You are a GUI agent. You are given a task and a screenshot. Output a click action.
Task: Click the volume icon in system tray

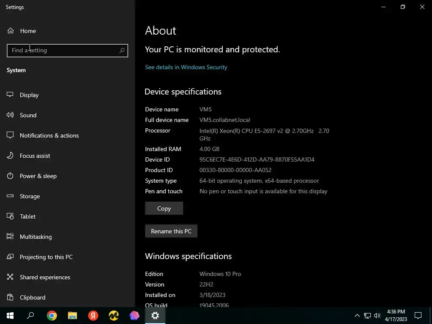pyautogui.click(x=377, y=316)
